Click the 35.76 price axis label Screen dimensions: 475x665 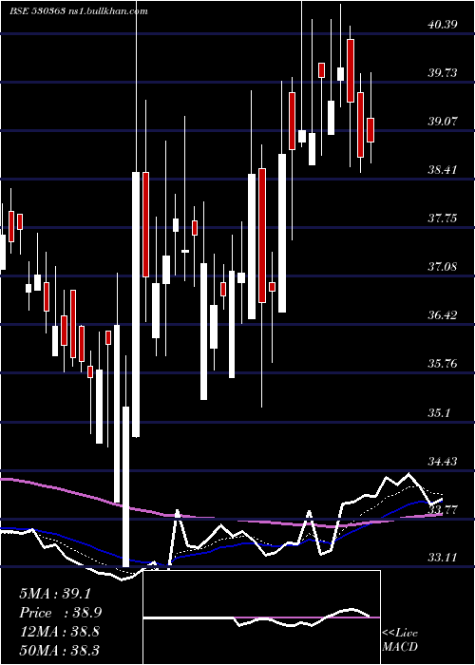coord(443,364)
